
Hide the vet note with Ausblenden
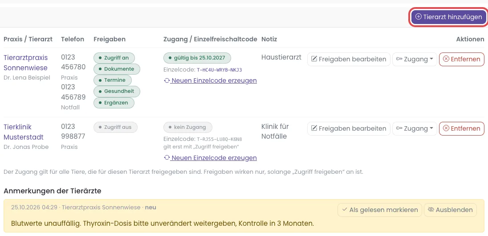[x=450, y=210]
